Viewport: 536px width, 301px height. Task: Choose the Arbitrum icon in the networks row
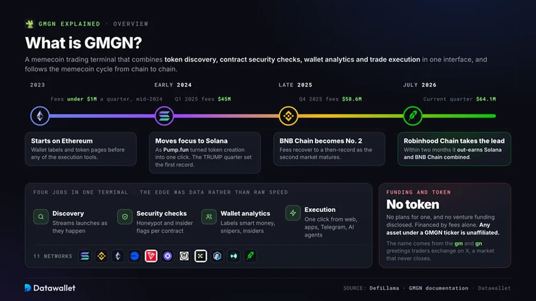point(217,256)
